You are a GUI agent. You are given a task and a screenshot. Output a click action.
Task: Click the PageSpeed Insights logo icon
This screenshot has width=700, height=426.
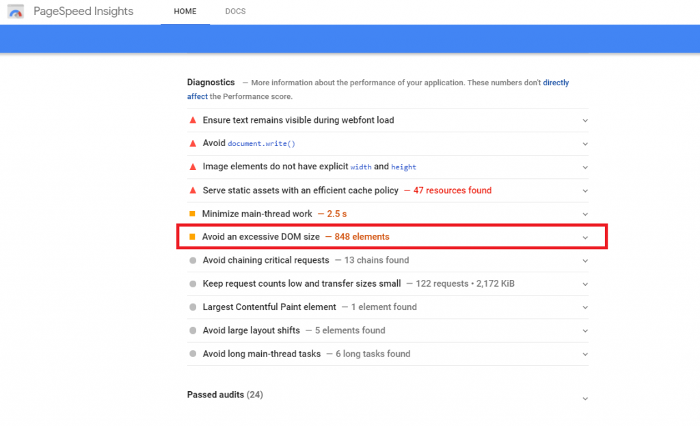coord(16,12)
